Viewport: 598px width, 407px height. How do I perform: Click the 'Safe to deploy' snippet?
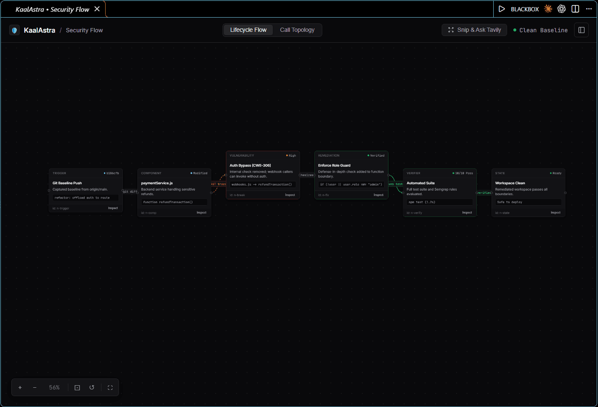(528, 202)
